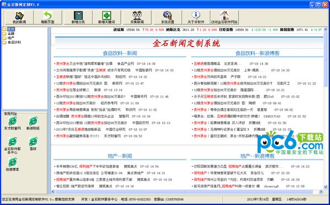Open the 地产--新浪博客 section heading
The image size is (330, 205).
pos(257,156)
